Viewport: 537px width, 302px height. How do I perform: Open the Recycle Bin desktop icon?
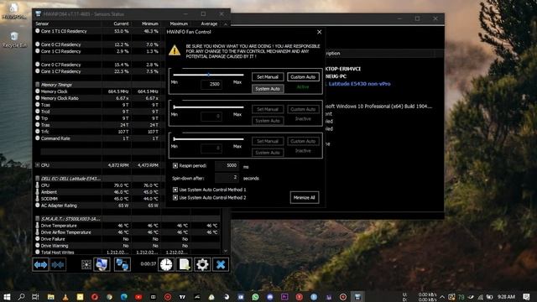(13, 39)
